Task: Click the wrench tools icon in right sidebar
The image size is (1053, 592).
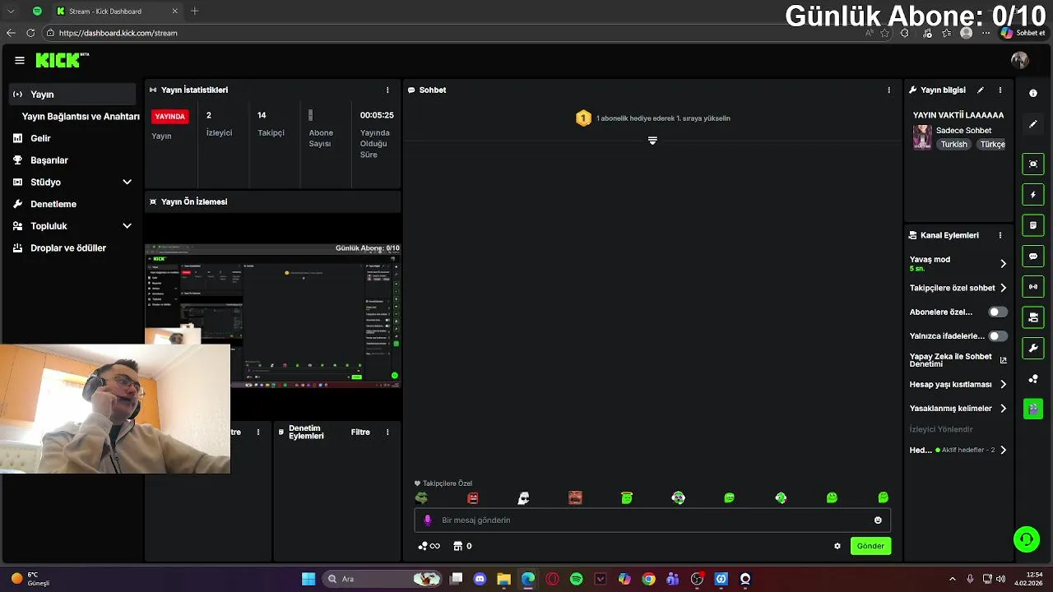Action: [x=1033, y=348]
